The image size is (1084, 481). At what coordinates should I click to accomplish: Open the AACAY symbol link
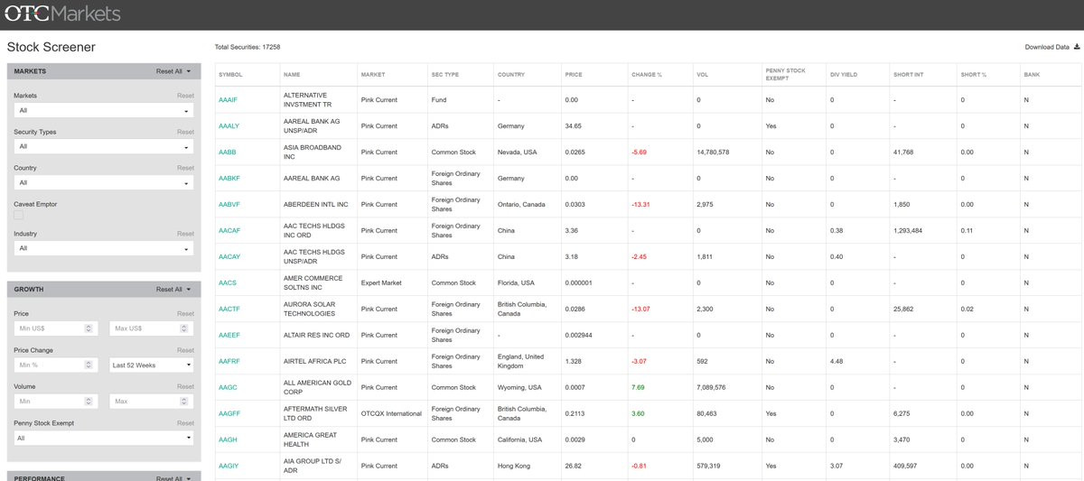click(x=229, y=257)
